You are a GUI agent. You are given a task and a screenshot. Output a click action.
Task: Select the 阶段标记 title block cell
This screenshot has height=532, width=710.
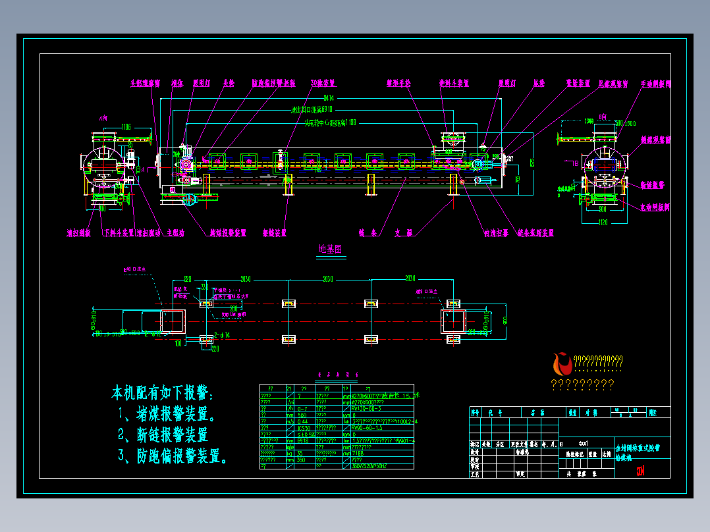coord(574,454)
